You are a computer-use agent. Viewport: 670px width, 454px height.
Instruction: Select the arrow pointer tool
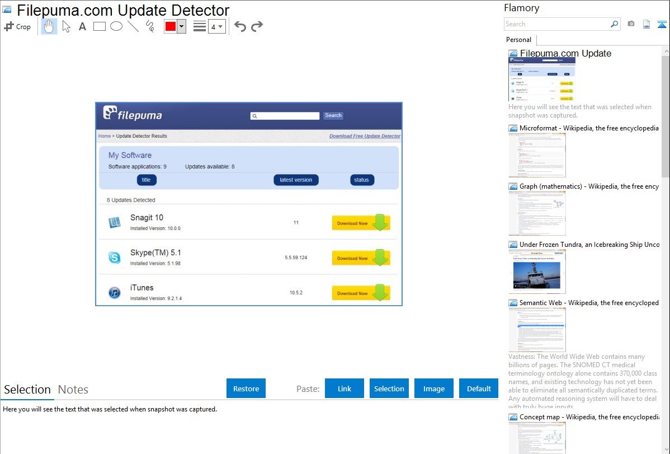[66, 26]
